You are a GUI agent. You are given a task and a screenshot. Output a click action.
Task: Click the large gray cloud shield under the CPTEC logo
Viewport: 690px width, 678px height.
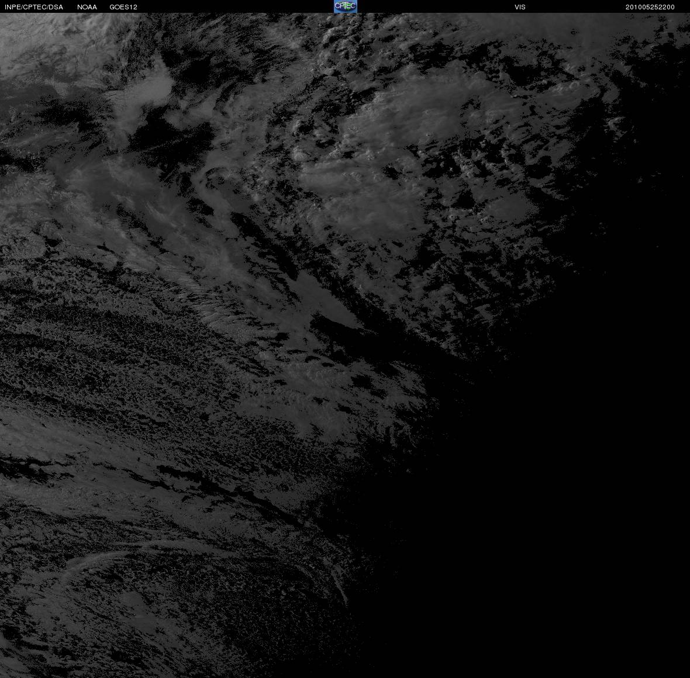click(396, 145)
